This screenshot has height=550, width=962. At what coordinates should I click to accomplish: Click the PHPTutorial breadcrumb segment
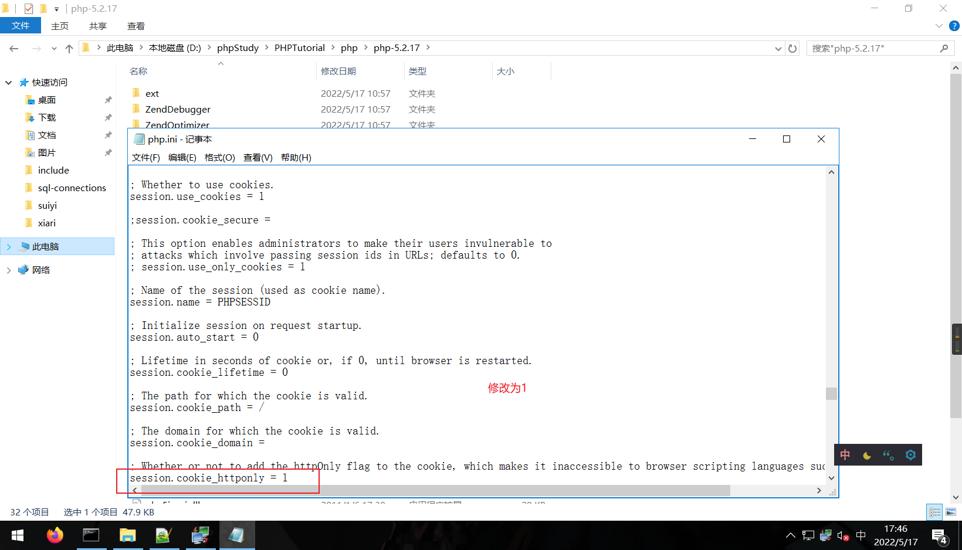pyautogui.click(x=300, y=47)
